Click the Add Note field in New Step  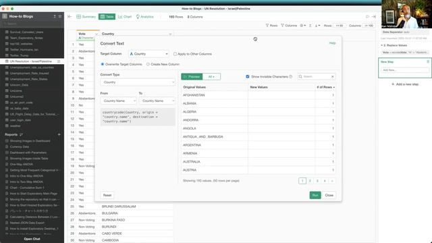[405, 70]
